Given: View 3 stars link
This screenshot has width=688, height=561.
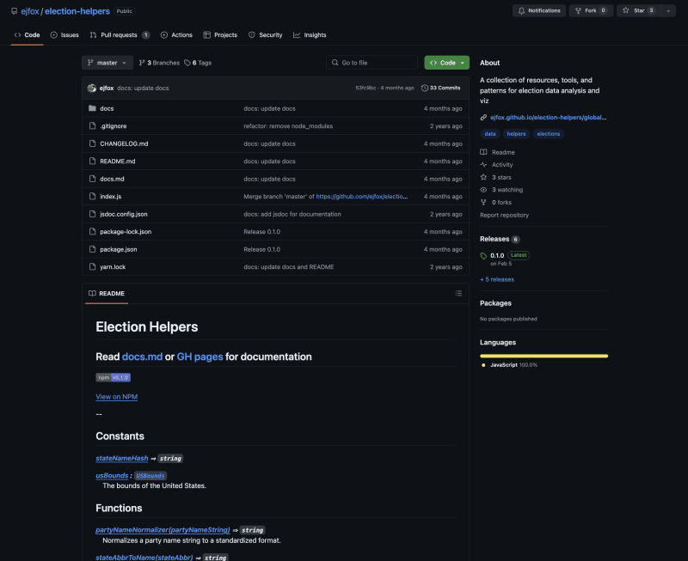Looking at the screenshot, I should click(496, 178).
